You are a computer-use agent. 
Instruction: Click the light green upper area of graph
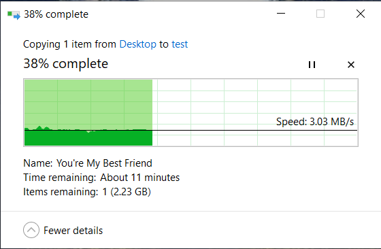tap(88, 103)
